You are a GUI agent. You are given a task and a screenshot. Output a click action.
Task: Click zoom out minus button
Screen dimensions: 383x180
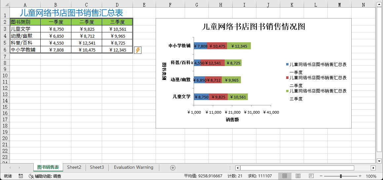pyautogui.click(x=321, y=176)
